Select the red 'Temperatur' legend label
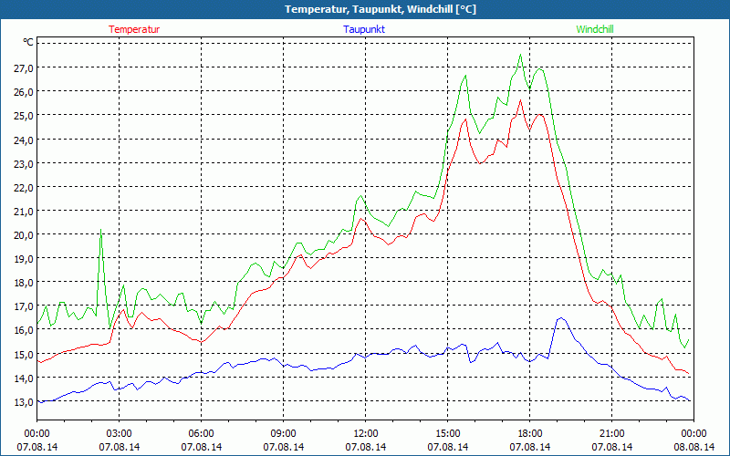Screen dimensions: 730x456 click(134, 29)
